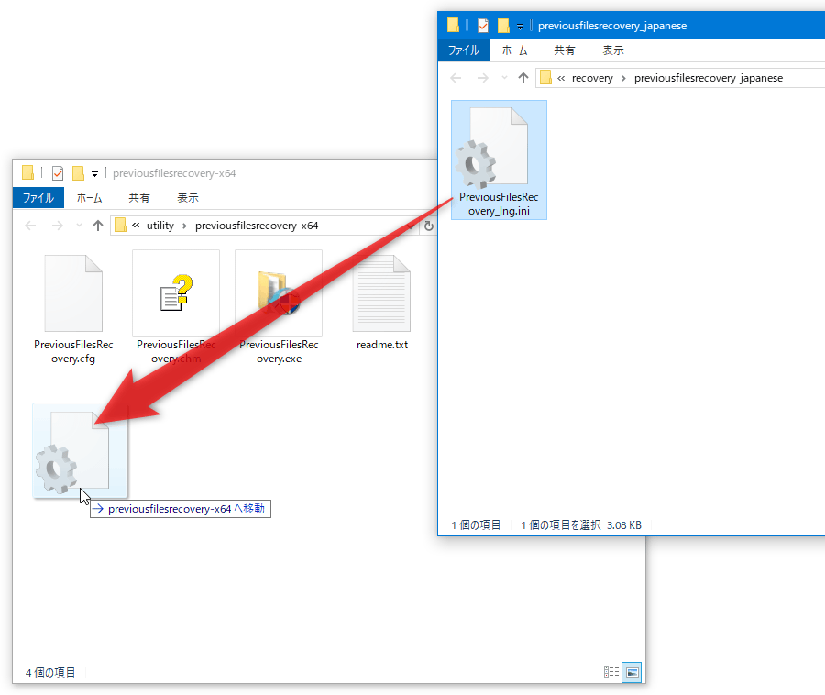The height and width of the screenshot is (695, 825).
Task: Go back in x64 window navigation
Action: point(30,226)
